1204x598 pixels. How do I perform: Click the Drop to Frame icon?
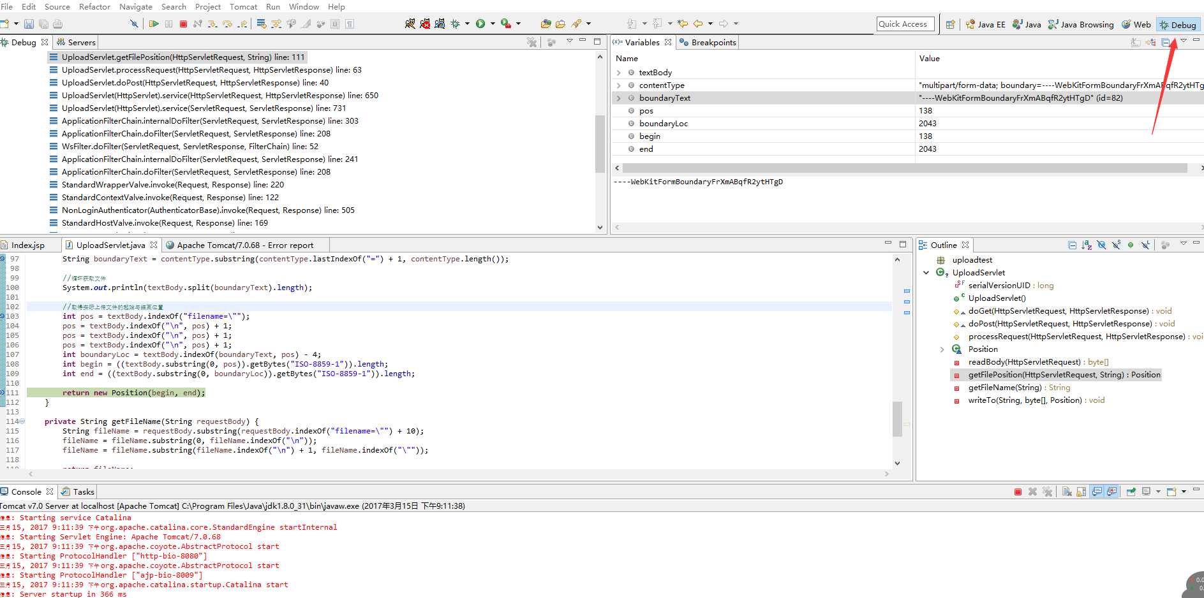(261, 24)
